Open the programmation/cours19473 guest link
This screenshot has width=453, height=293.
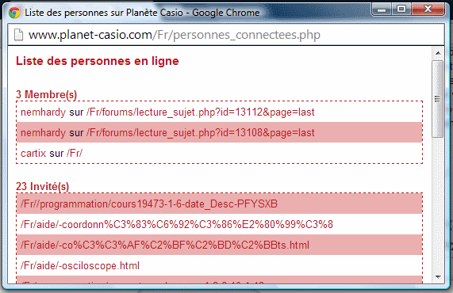click(149, 204)
